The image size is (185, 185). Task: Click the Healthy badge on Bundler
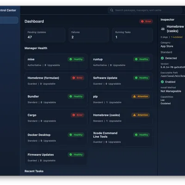coord(76,96)
